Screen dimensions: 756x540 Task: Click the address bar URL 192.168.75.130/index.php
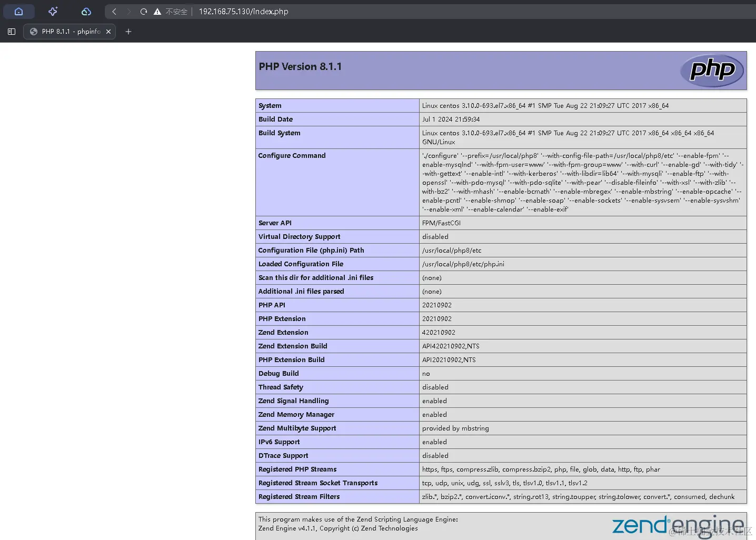243,11
